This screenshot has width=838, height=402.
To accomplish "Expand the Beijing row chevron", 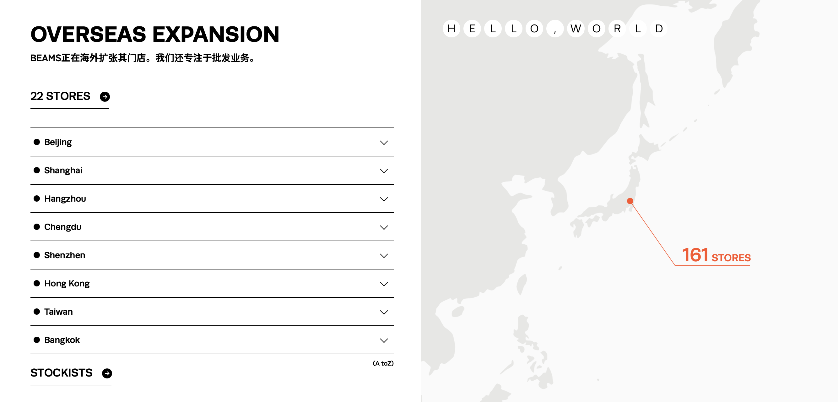I will click(384, 143).
